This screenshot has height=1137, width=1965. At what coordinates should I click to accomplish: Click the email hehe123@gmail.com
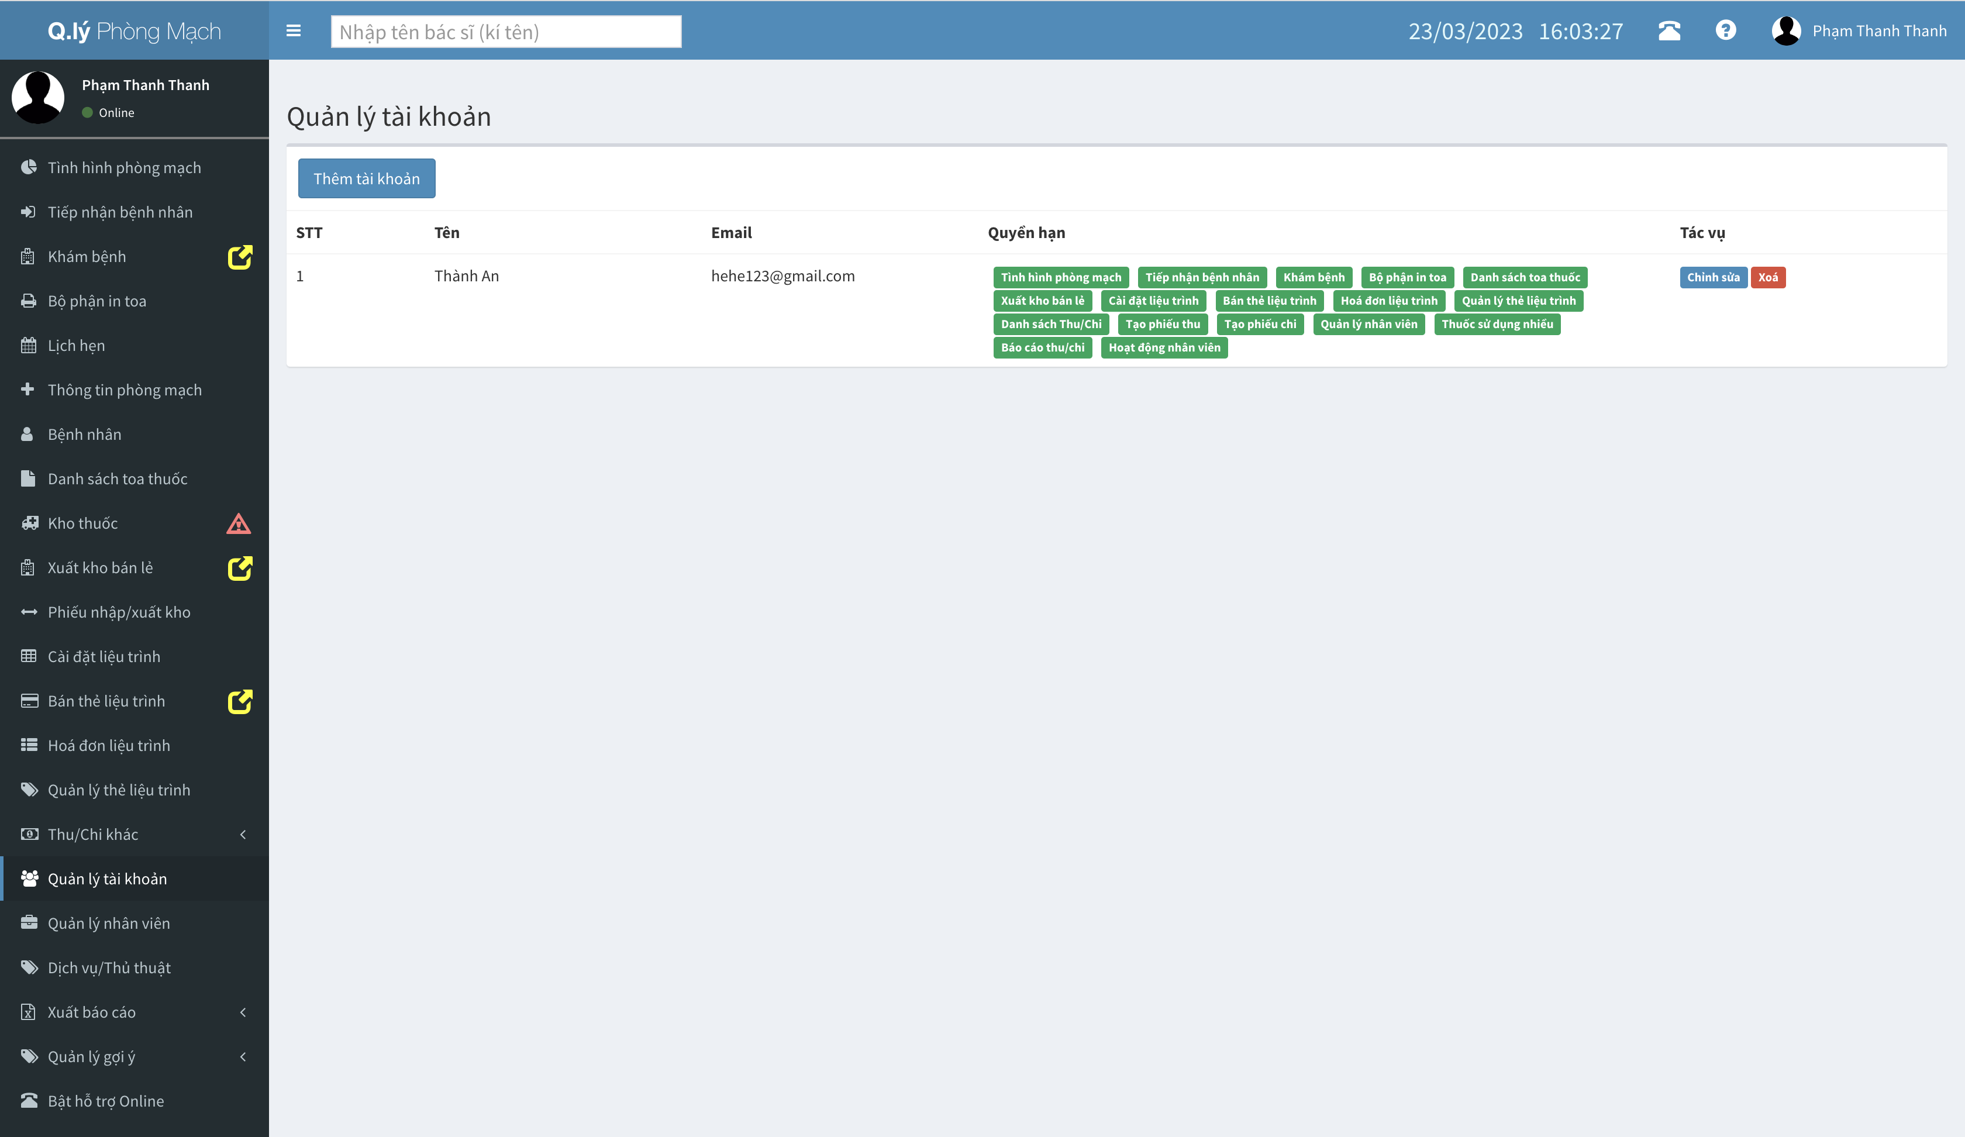[x=783, y=276]
